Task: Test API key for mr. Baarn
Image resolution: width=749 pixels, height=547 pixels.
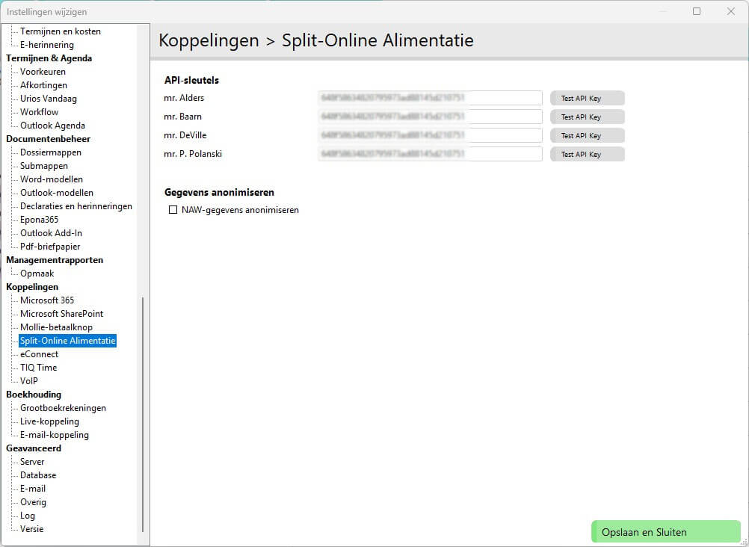Action: 587,117
